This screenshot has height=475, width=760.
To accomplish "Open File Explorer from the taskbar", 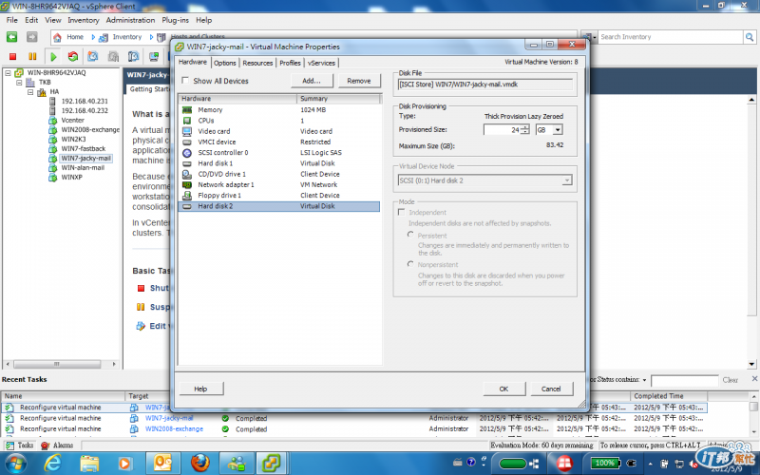I will (x=89, y=464).
